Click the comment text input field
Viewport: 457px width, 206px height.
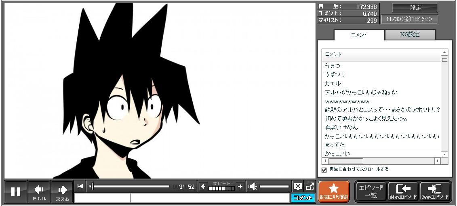pos(209,198)
